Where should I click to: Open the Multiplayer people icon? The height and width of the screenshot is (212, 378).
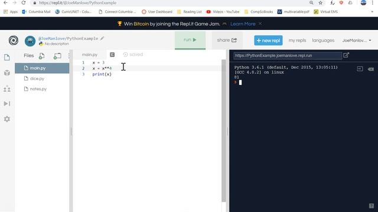pyautogui.click(x=7, y=89)
